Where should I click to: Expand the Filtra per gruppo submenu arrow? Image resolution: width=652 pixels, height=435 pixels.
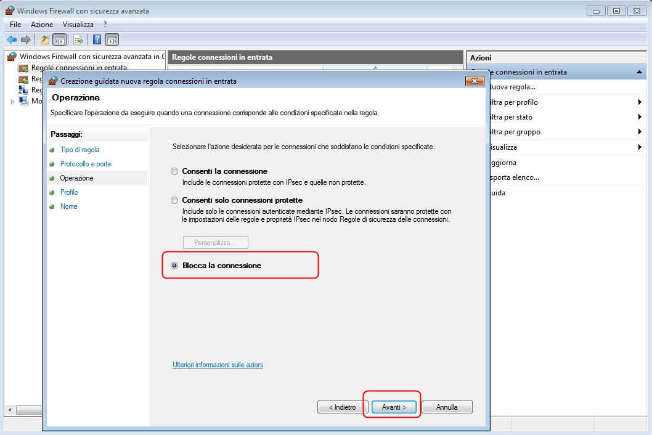[x=640, y=132]
